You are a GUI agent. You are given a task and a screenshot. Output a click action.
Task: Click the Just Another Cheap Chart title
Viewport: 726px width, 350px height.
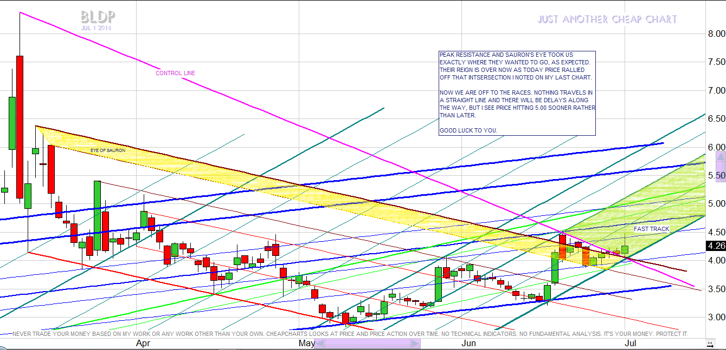(x=607, y=19)
